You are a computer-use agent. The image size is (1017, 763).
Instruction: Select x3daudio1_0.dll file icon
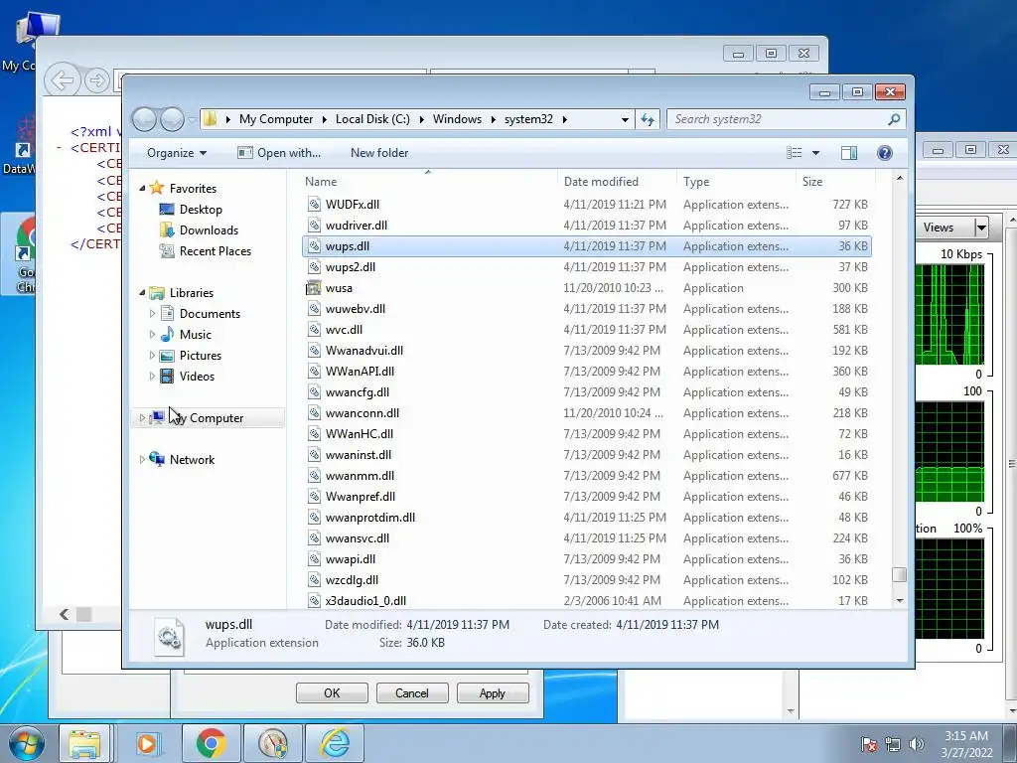tap(314, 601)
